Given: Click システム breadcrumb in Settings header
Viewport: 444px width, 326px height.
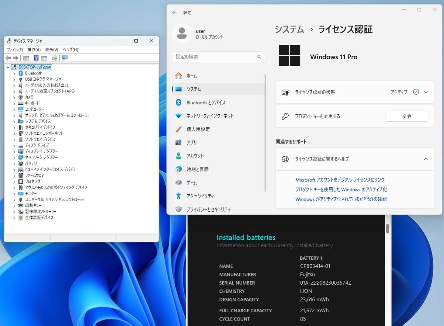Looking at the screenshot, I should click(289, 29).
